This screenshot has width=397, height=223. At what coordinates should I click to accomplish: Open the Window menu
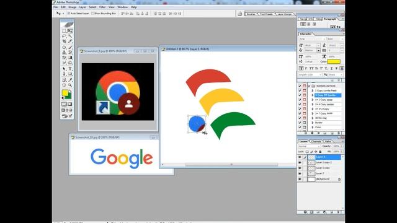[x=123, y=7]
